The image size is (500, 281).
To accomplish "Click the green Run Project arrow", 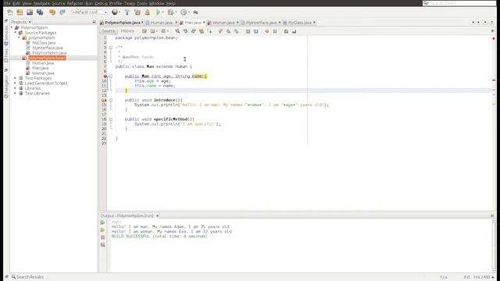I will [158, 12].
